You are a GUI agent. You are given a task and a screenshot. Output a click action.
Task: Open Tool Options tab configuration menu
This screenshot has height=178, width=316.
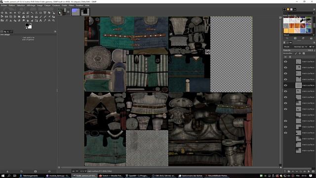point(55,32)
